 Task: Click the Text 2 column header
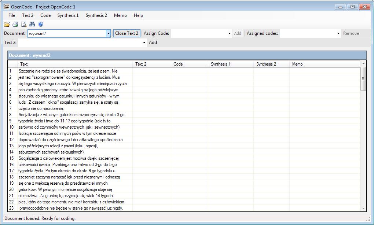coord(152,64)
